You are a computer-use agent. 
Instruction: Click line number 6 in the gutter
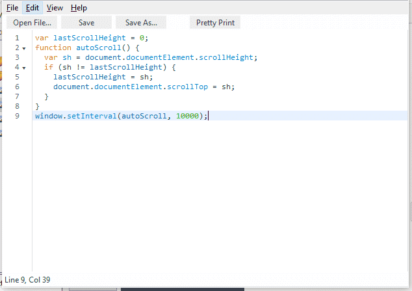click(16, 87)
